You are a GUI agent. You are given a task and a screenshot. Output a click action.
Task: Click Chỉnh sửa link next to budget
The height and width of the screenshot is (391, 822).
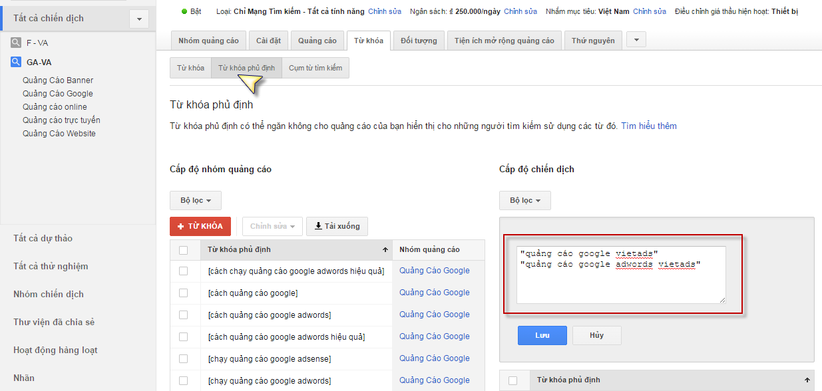pos(520,11)
